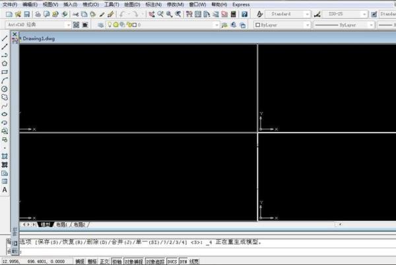This screenshot has height=265, width=396.
Task: Select the Rectangle draw tool
Action: [x=5, y=72]
